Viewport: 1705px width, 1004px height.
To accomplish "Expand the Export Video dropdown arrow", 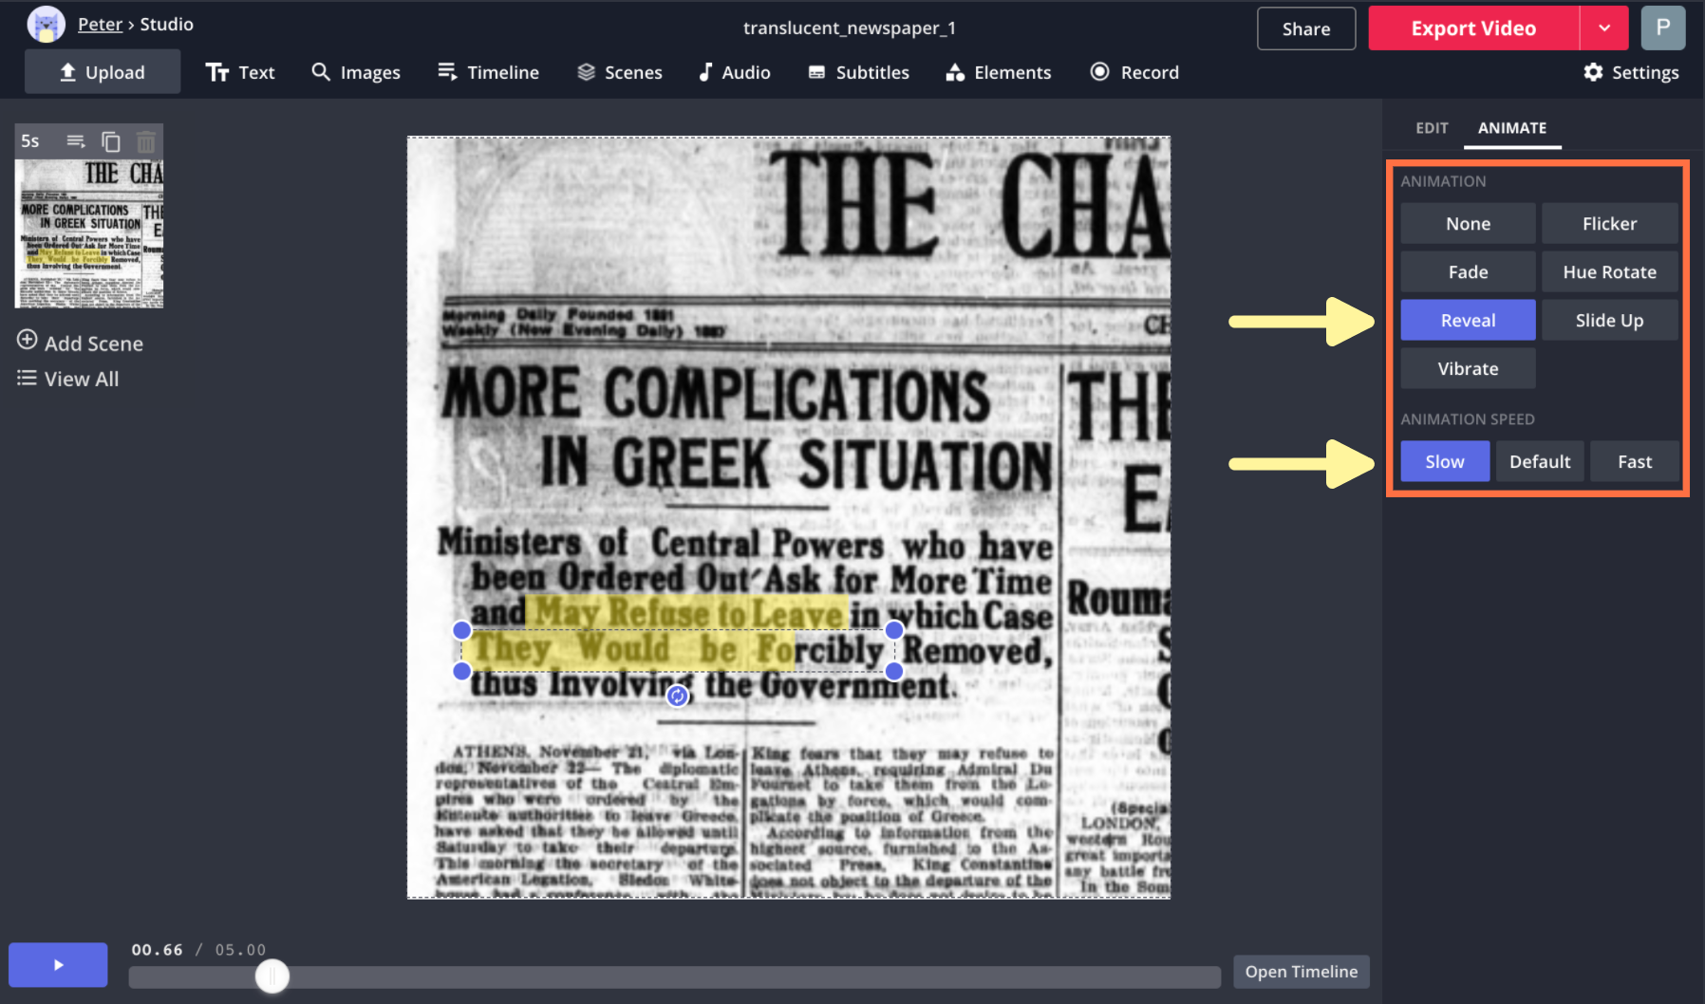I will (1604, 28).
